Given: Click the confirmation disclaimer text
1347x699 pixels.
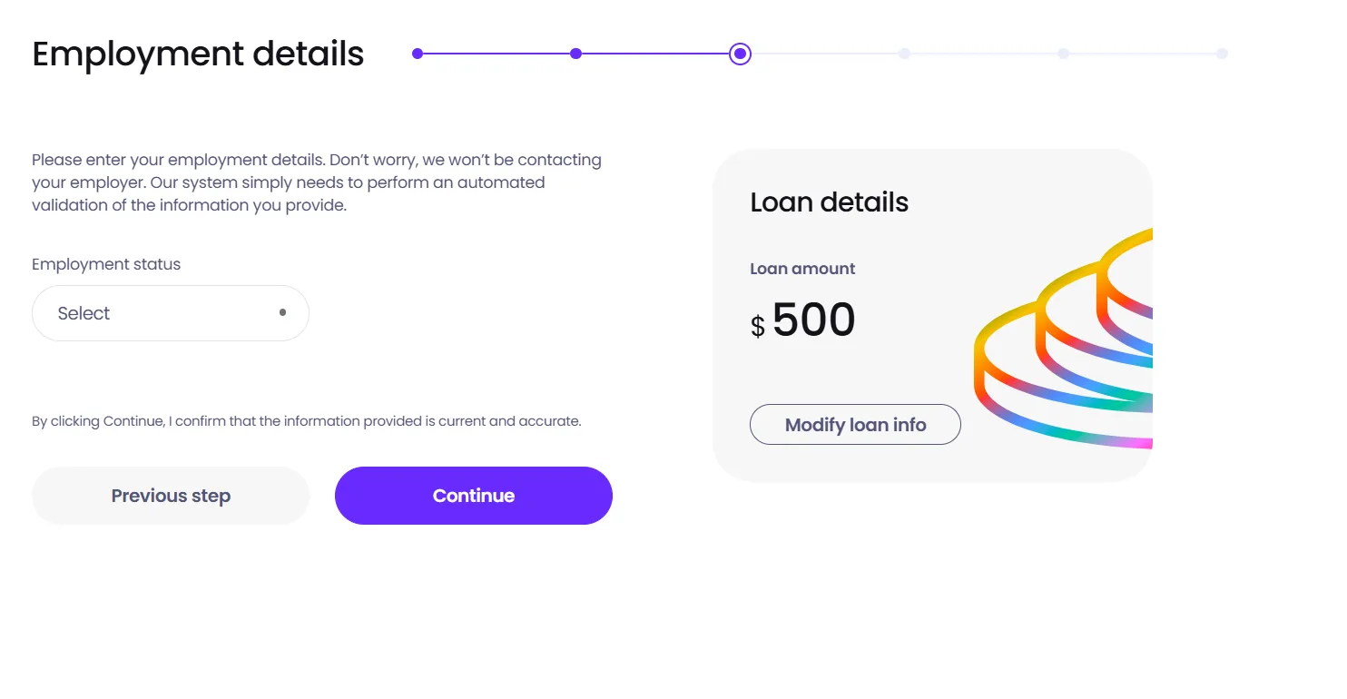Looking at the screenshot, I should pyautogui.click(x=307, y=420).
